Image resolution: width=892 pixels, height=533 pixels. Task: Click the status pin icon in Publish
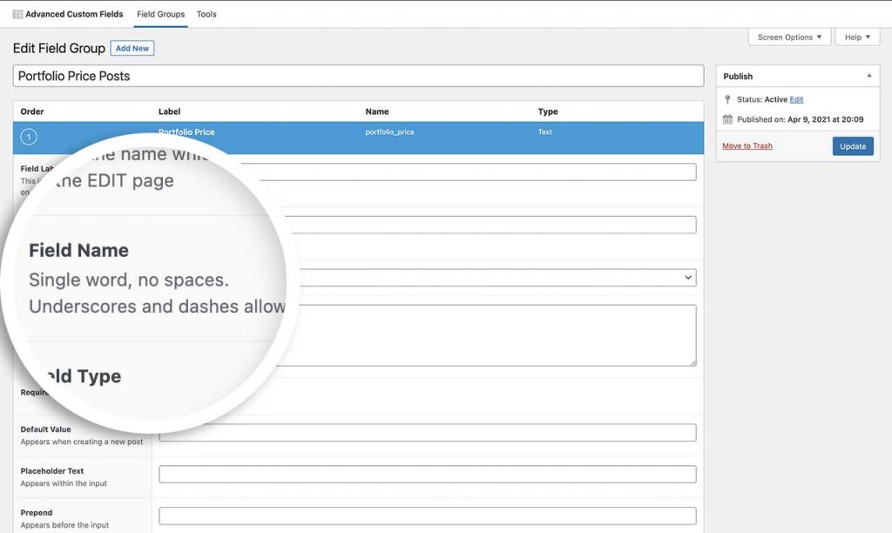pyautogui.click(x=728, y=100)
